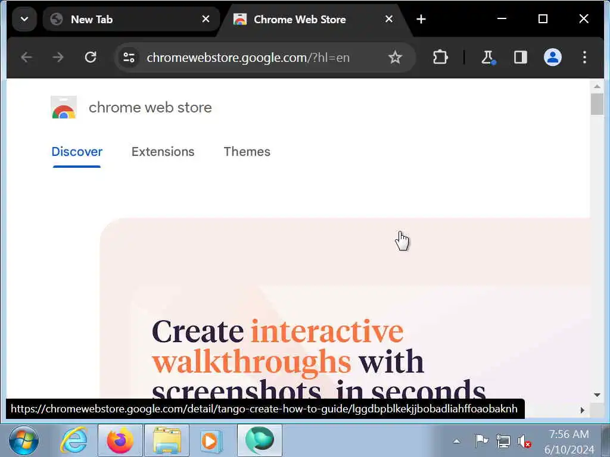Click the vertical scrollbar down arrow
This screenshot has width=610, height=457.
point(597,395)
